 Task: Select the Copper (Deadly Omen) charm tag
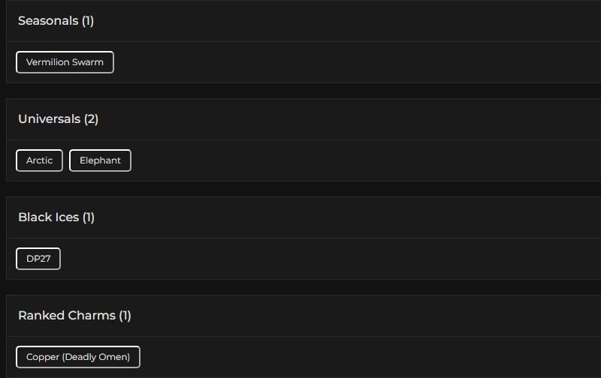[78, 357]
